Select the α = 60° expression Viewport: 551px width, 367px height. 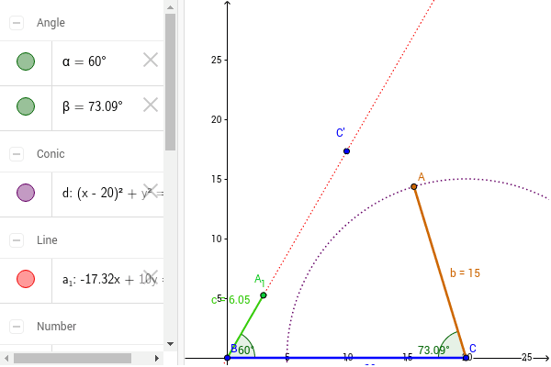pyautogui.click(x=84, y=61)
